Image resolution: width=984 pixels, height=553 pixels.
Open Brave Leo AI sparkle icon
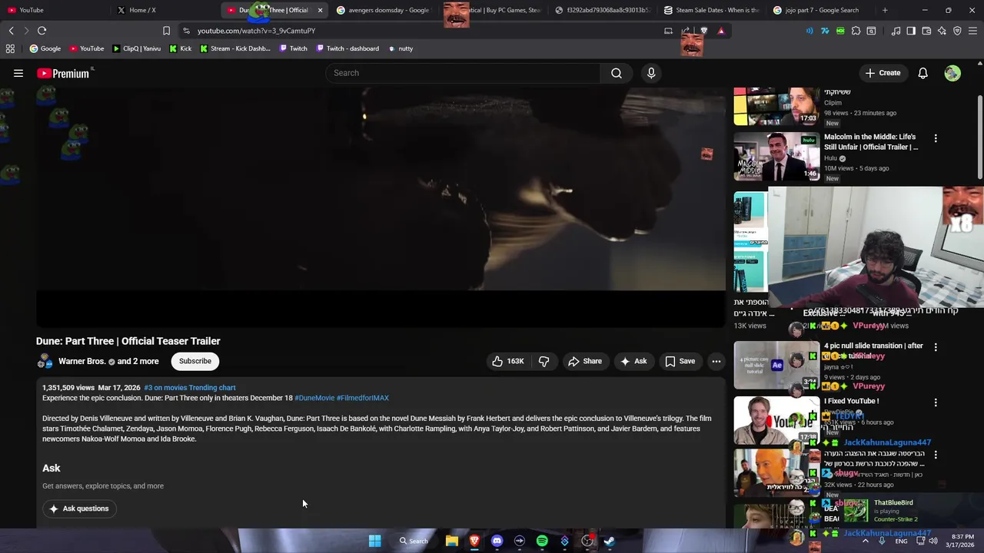point(942,31)
